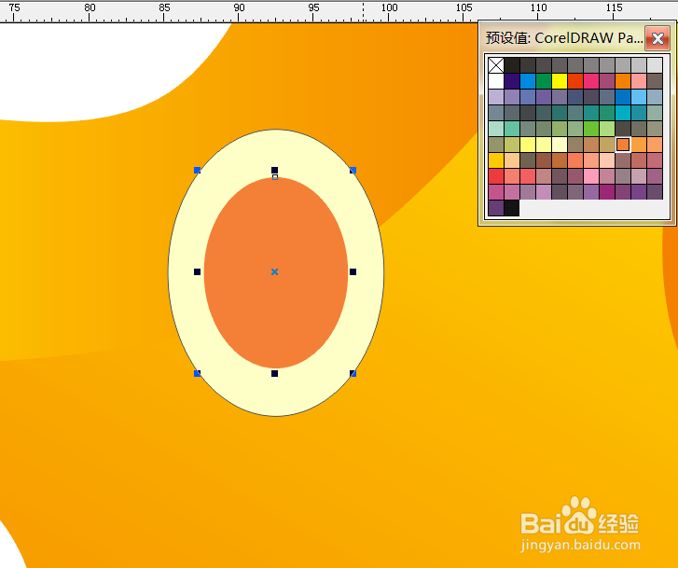678x568 pixels.
Task: Pick the bubblegum pink swatch in eighth row
Action: (591, 176)
